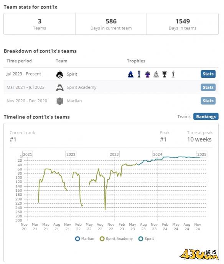Click the Spirit dragon team logo
224x264 pixels.
point(60,74)
